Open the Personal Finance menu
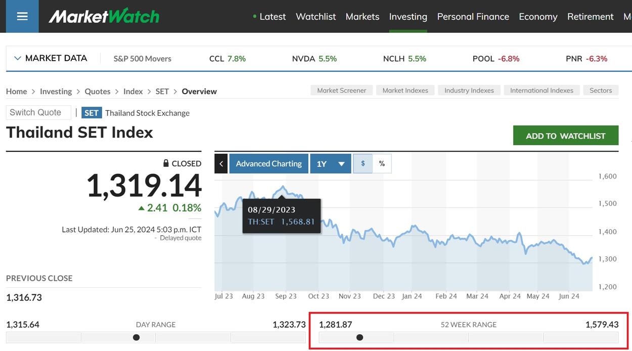This screenshot has width=632, height=351. (473, 17)
